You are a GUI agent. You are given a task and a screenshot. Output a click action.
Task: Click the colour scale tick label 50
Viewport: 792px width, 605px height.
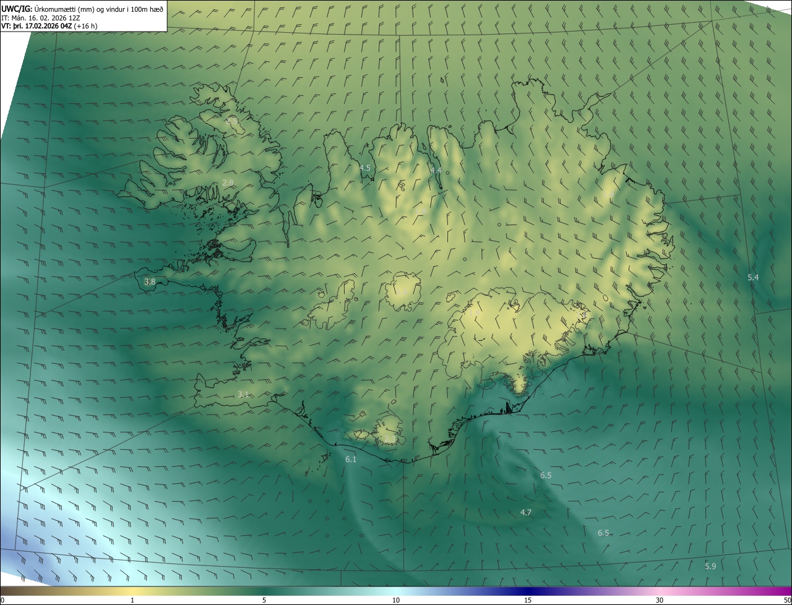click(x=787, y=600)
